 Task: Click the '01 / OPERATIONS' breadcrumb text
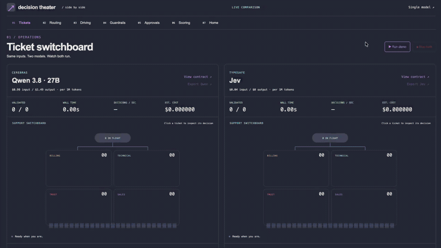[24, 37]
